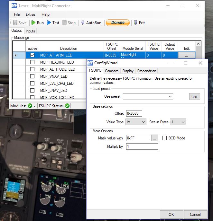Open the Size in Bytes dropdown
The width and height of the screenshot is (213, 221).
[x=178, y=122]
